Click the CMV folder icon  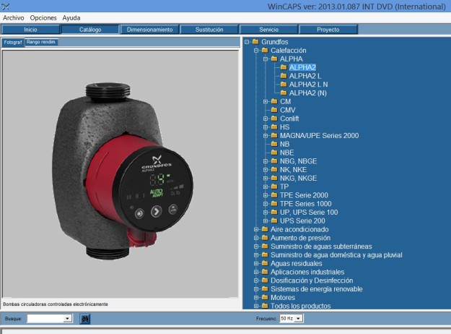pos(274,110)
